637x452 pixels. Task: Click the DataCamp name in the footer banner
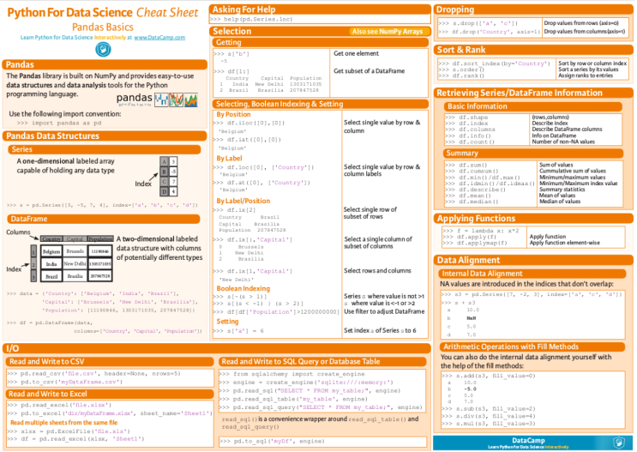[528, 440]
